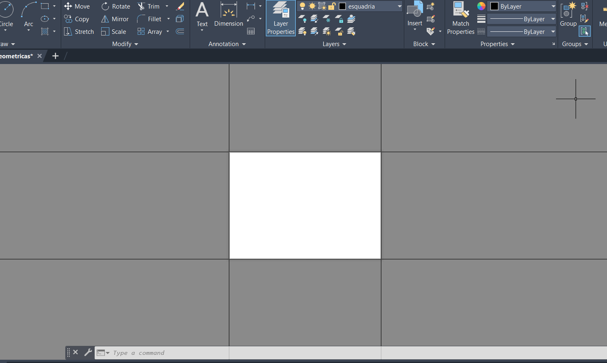Open the linetype ByLayer dropdown

pos(554,31)
